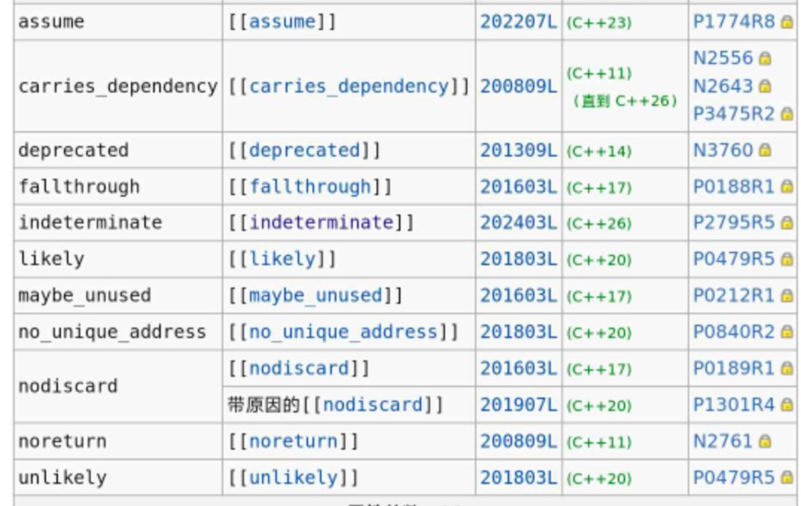Image resolution: width=801 pixels, height=506 pixels.
Task: Click value 201803L in likely row
Action: point(519,260)
